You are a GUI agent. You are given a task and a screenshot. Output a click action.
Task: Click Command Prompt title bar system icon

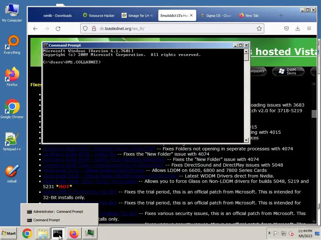(x=45, y=45)
